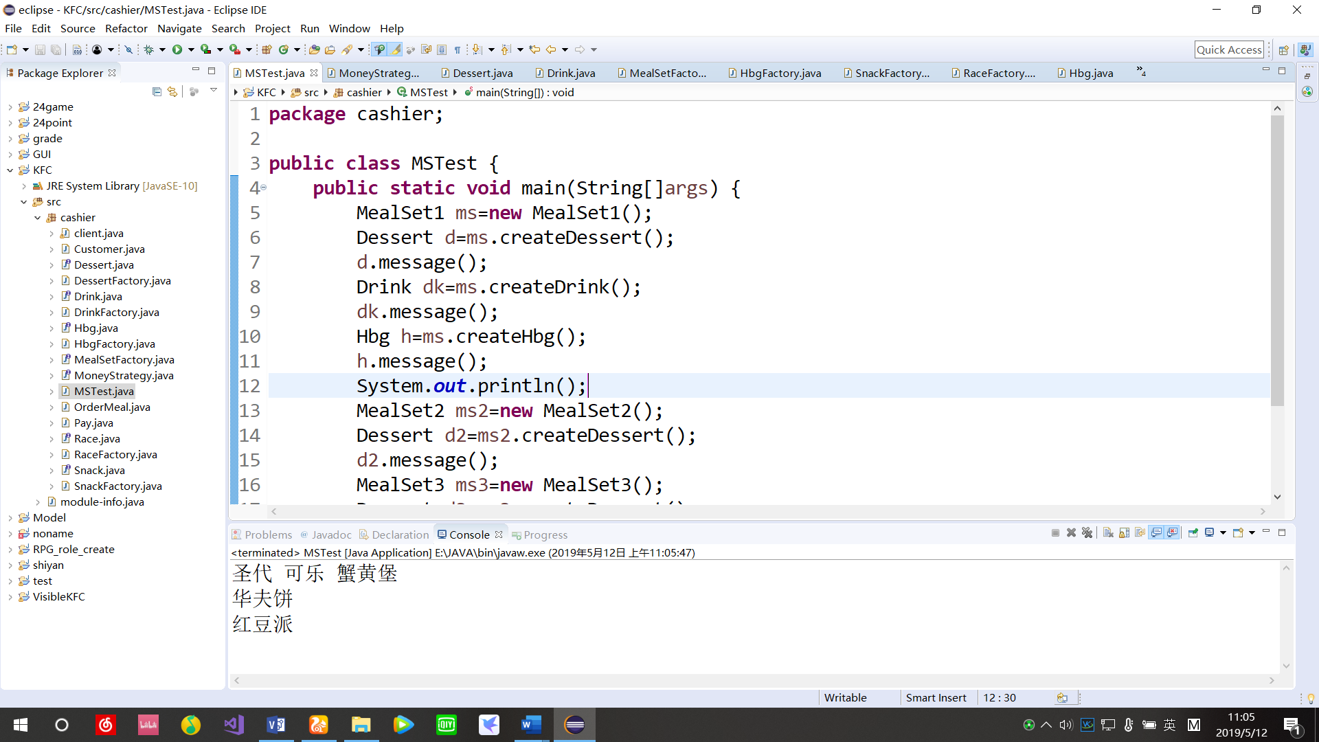
Task: Select the Refactor menu item
Action: coord(126,28)
